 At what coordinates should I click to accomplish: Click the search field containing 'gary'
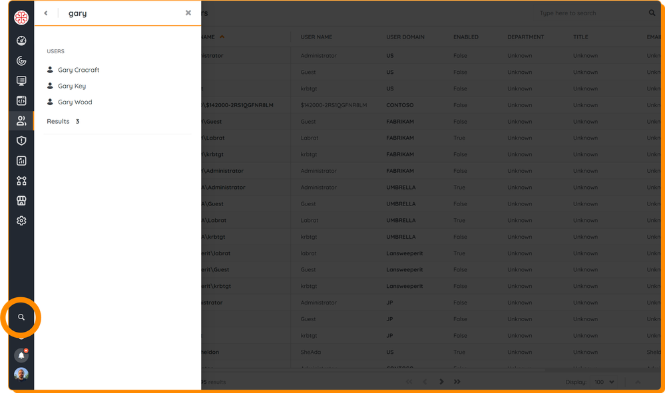(120, 13)
